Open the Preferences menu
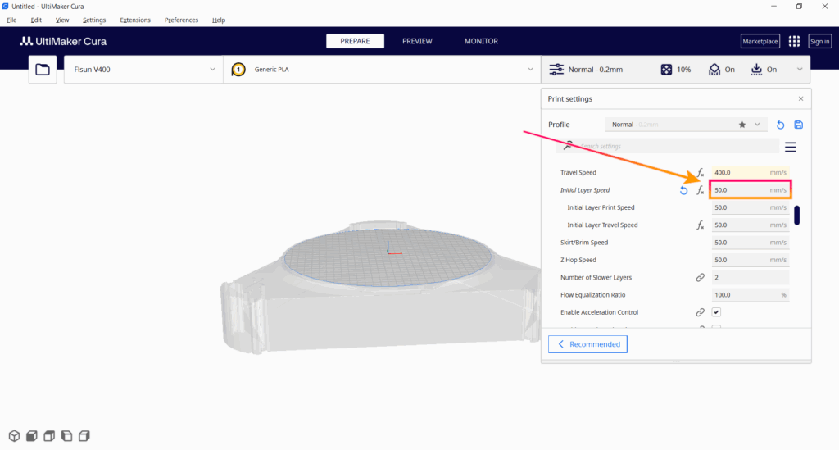This screenshot has height=450, width=839. pos(181,20)
